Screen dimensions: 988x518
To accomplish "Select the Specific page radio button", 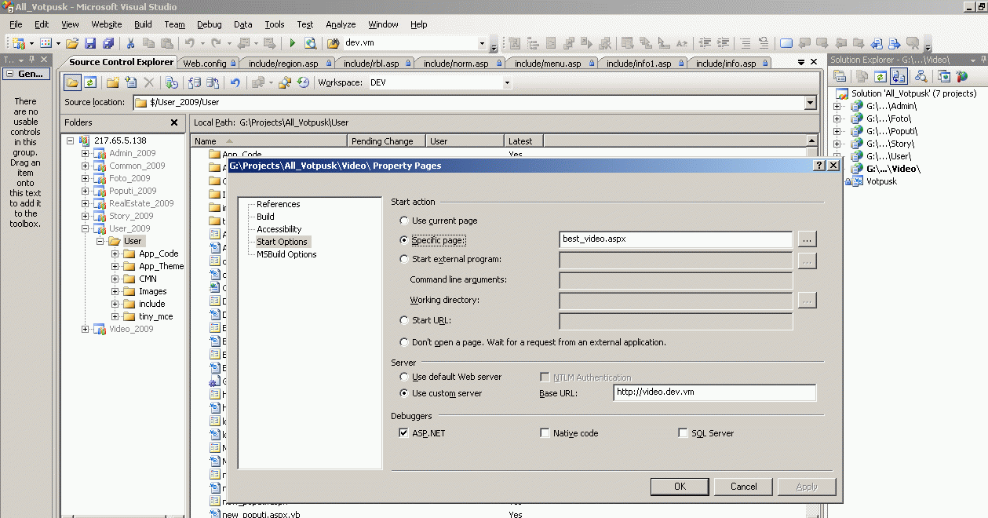I will pyautogui.click(x=404, y=240).
